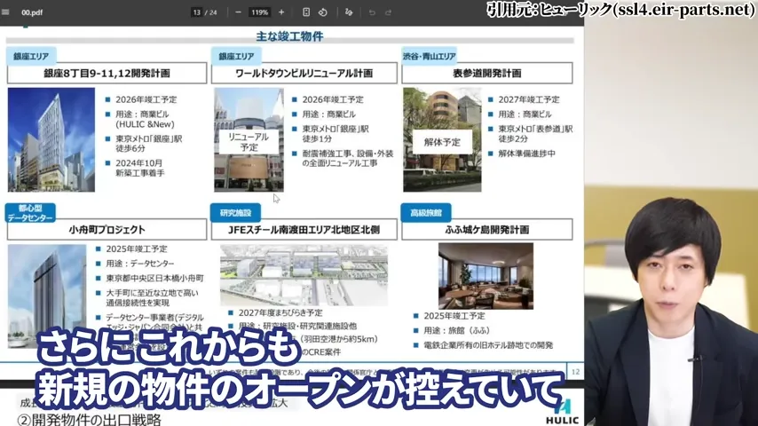Click the ふふ城ケ島開発計画 title box
The height and width of the screenshot is (426, 758).
(x=486, y=229)
